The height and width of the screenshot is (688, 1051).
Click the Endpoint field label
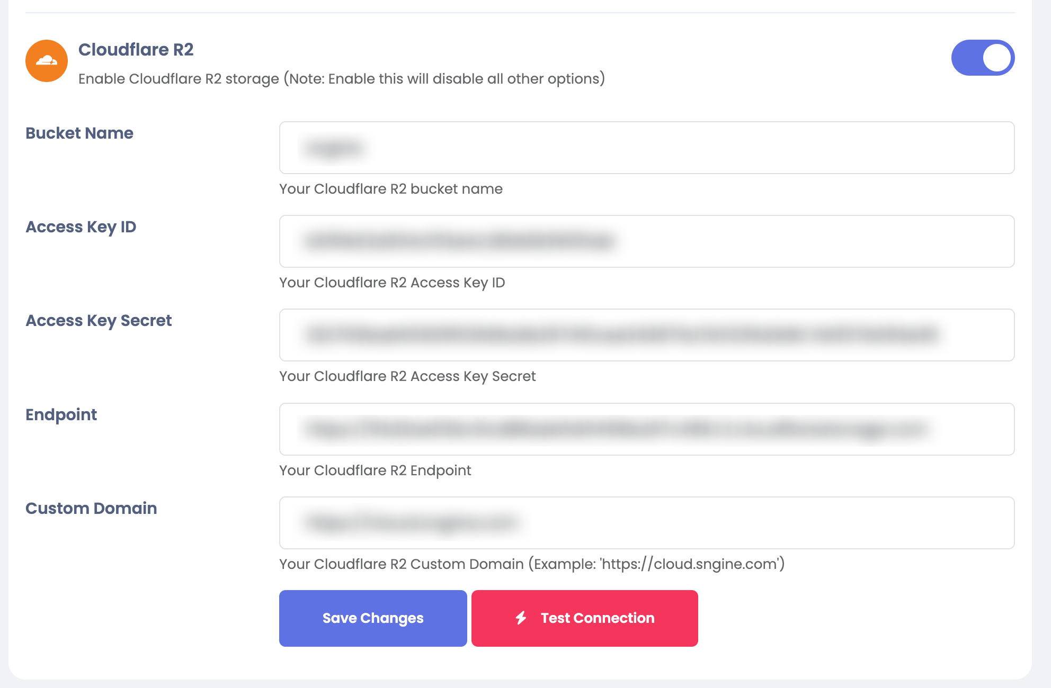pos(61,415)
